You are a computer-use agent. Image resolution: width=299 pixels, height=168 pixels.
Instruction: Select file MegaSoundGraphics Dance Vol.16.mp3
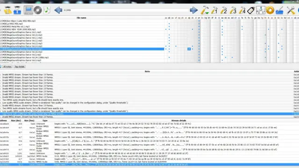82,52
